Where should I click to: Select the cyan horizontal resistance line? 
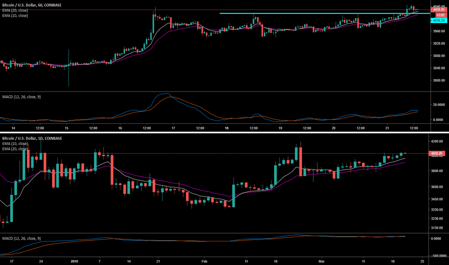tap(325, 13)
